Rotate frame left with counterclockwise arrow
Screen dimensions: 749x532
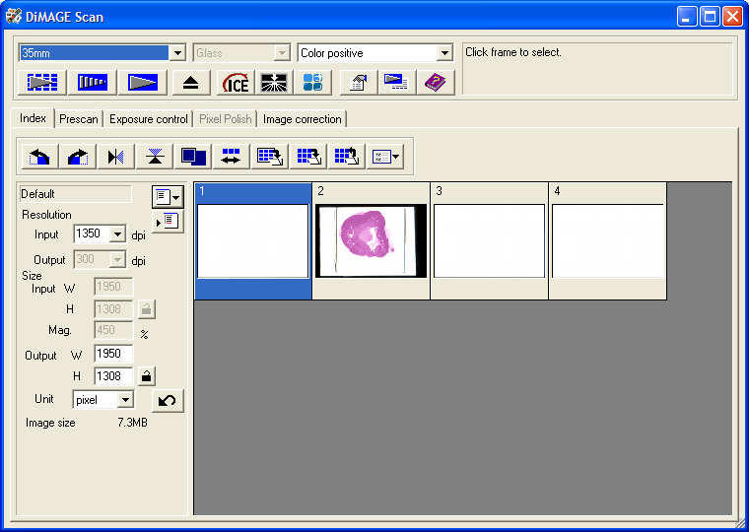(x=39, y=157)
